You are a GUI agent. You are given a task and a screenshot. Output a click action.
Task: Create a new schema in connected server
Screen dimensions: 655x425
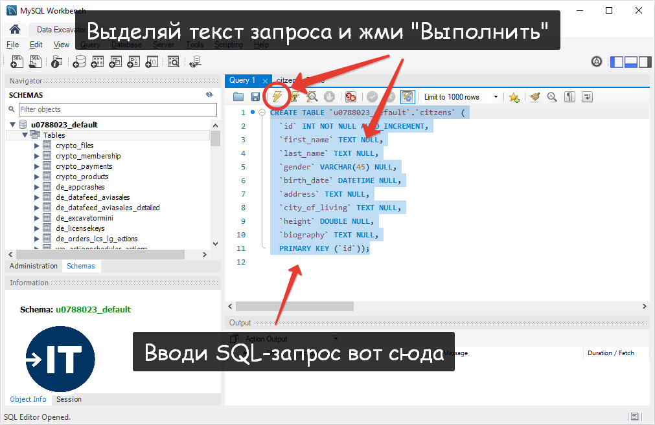[79, 61]
